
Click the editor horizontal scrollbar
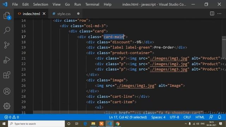pos(118,112)
